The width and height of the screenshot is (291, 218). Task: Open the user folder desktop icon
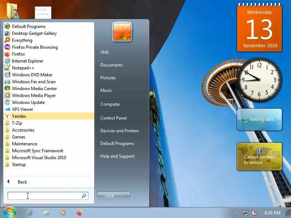pos(13,11)
